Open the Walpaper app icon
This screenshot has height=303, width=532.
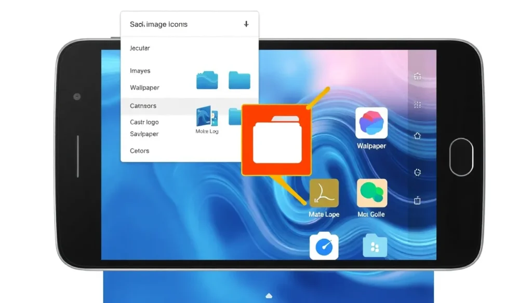click(x=371, y=123)
